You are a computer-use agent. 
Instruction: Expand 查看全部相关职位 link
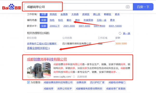pyautogui.click(x=38, y=48)
